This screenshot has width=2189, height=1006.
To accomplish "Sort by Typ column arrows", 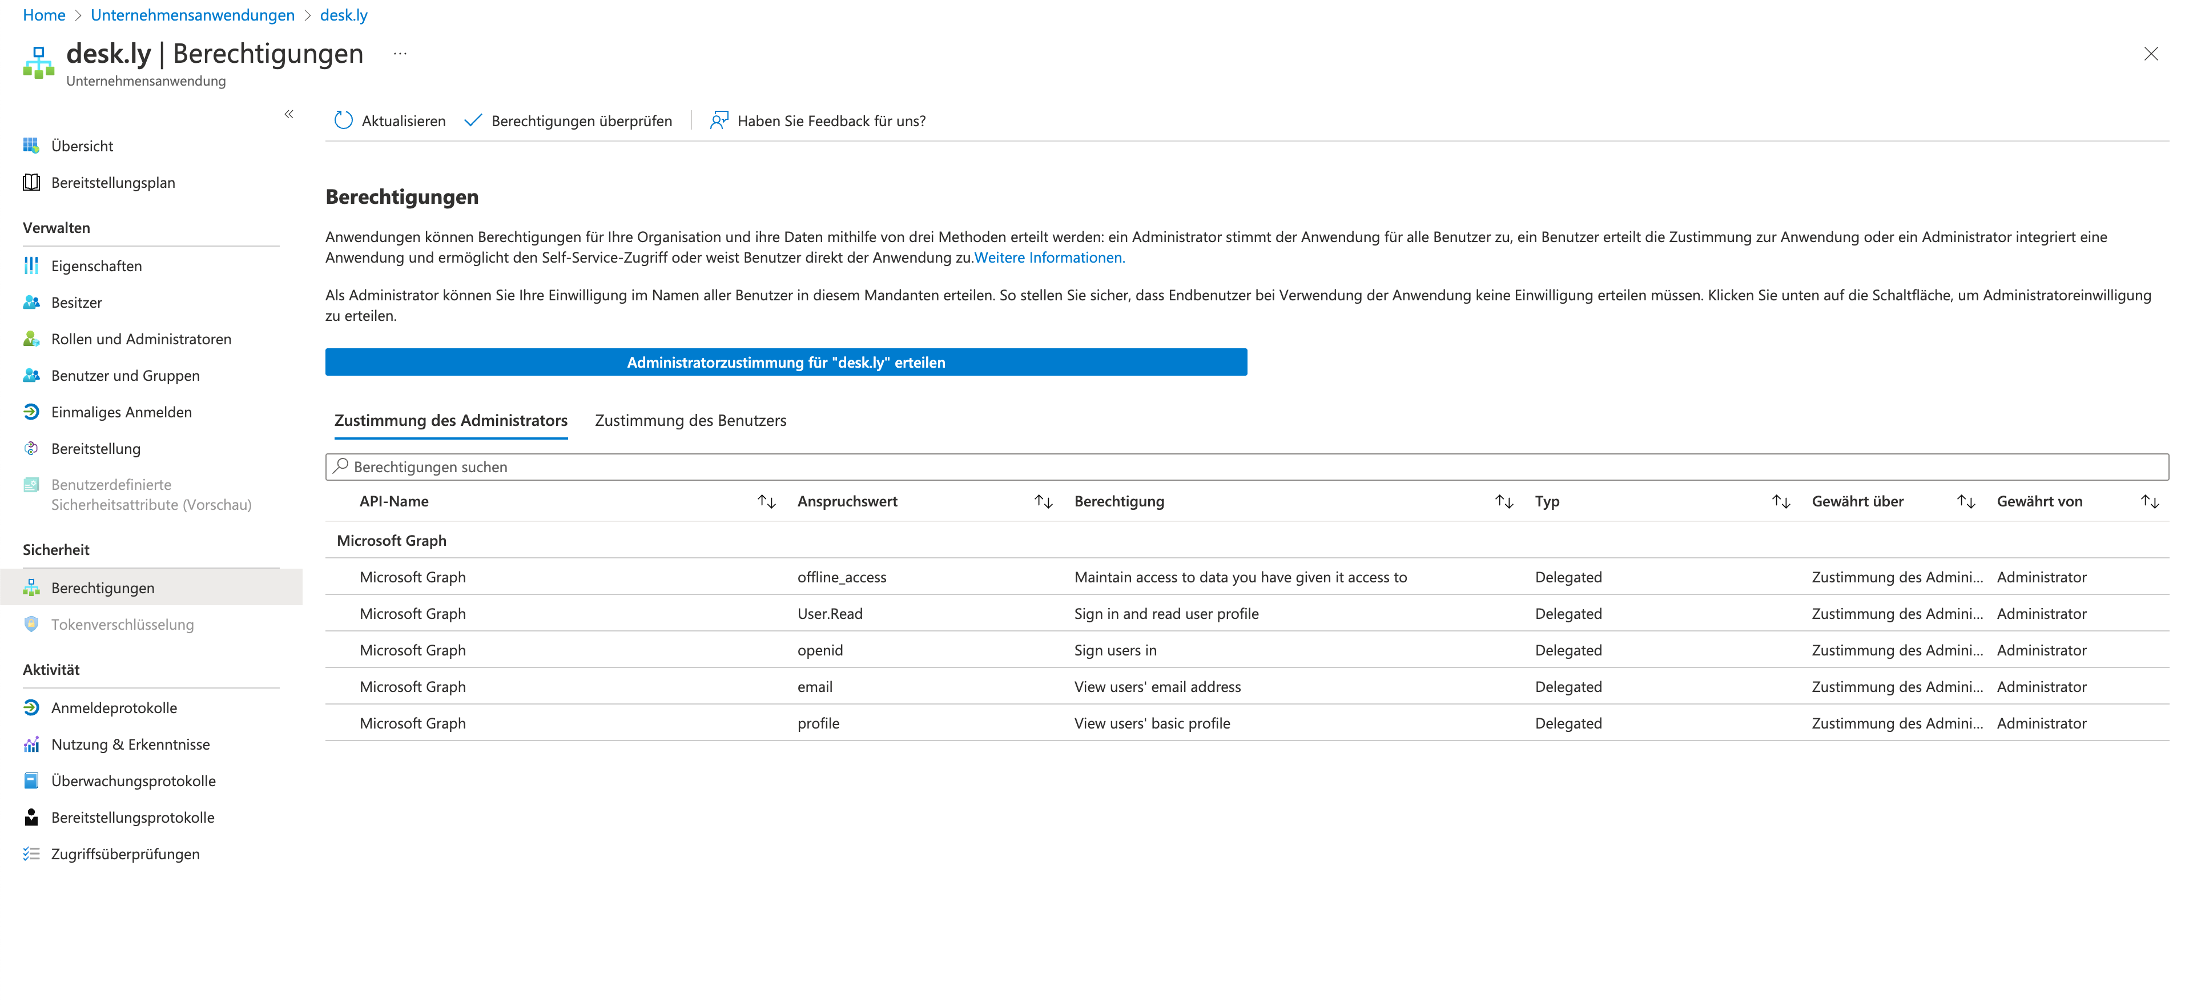I will 1781,501.
